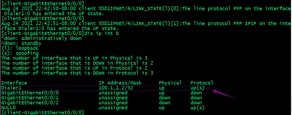Click the Physical column header
Viewport: 292px width, 115px height.
170,83
